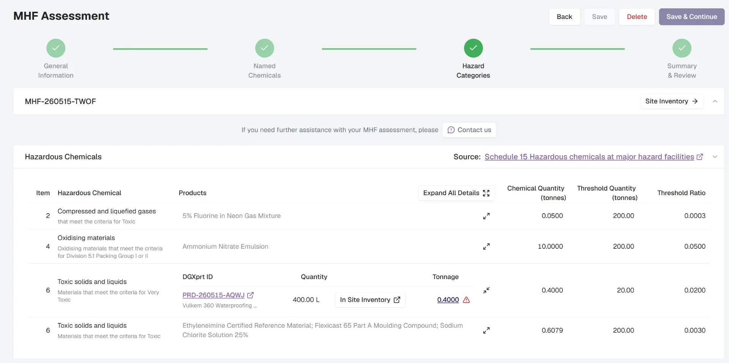Click Save & Continue
This screenshot has height=363, width=729.
click(x=691, y=17)
